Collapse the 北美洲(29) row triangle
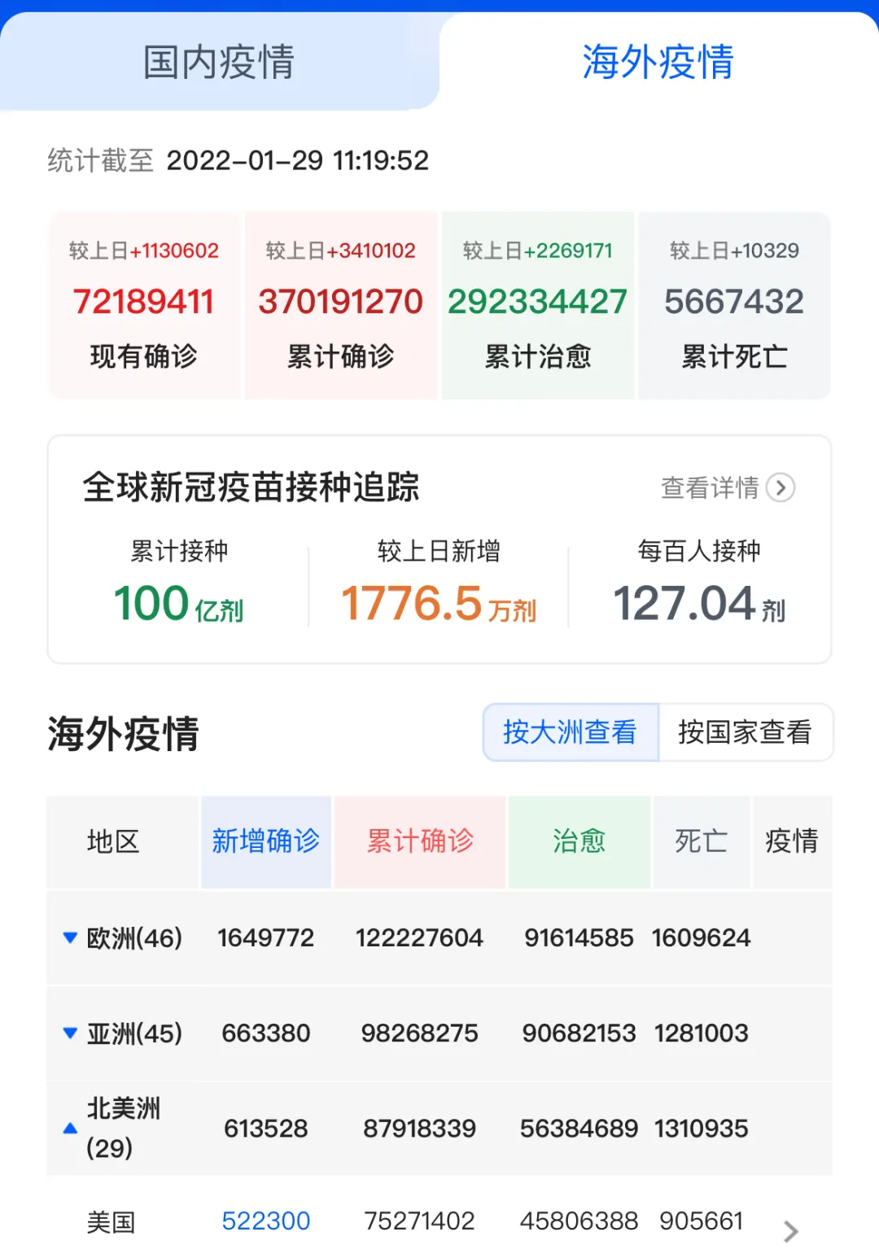 pyautogui.click(x=70, y=1129)
